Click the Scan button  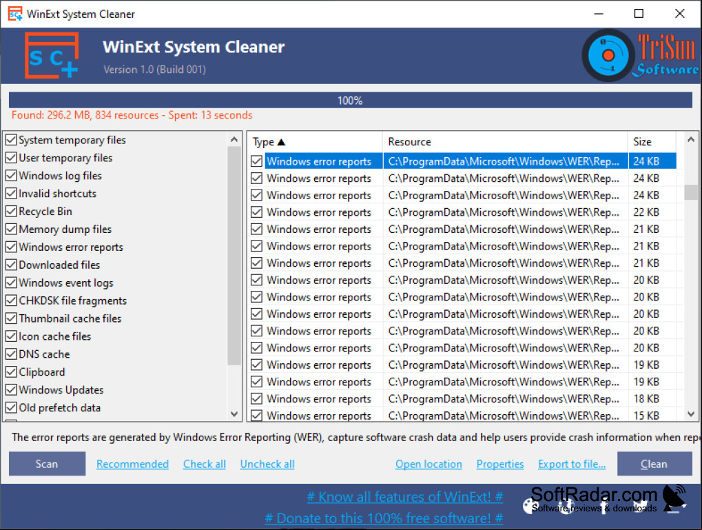47,464
